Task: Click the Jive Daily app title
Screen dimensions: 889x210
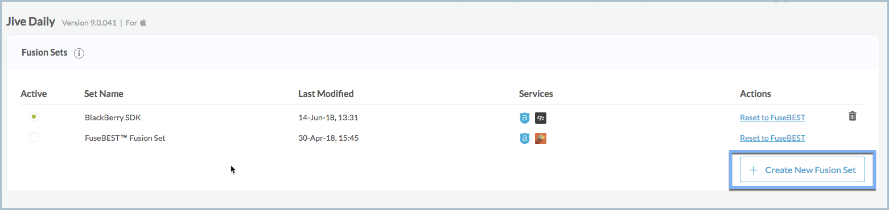Action: pyautogui.click(x=31, y=22)
